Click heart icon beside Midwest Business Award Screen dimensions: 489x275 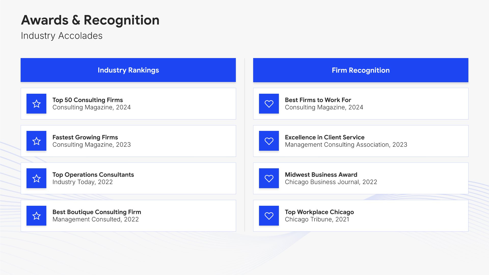tap(269, 178)
